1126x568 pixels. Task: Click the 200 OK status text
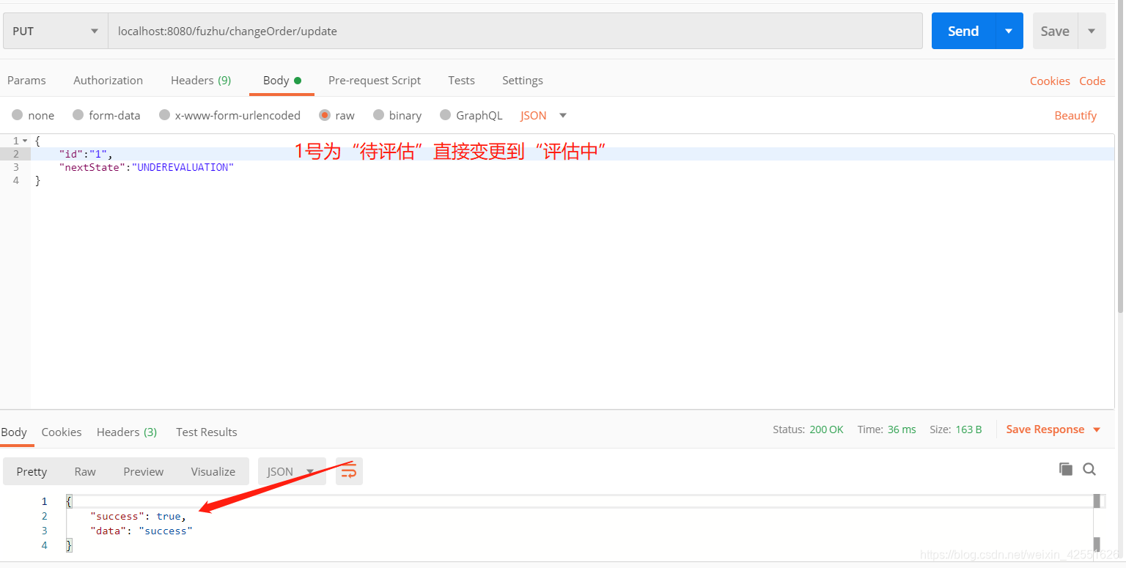pyautogui.click(x=826, y=429)
